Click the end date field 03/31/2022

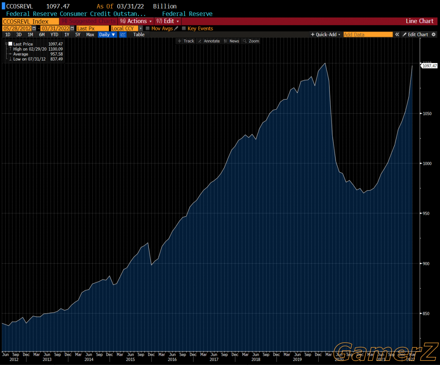click(x=55, y=28)
